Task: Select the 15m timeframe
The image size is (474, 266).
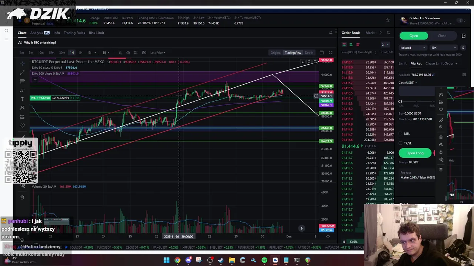Action: coord(51,52)
